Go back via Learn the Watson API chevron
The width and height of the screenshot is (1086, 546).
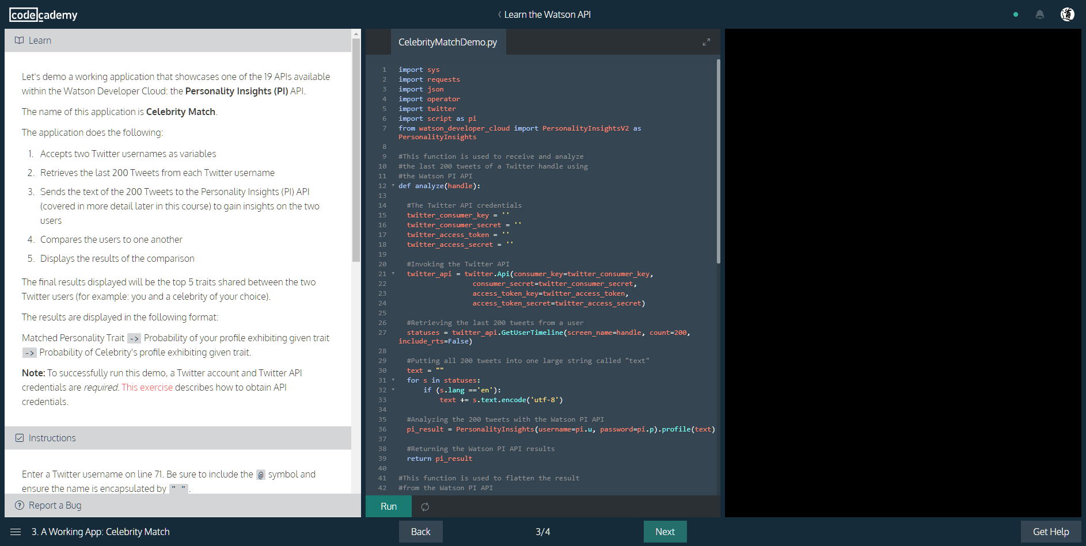(499, 14)
